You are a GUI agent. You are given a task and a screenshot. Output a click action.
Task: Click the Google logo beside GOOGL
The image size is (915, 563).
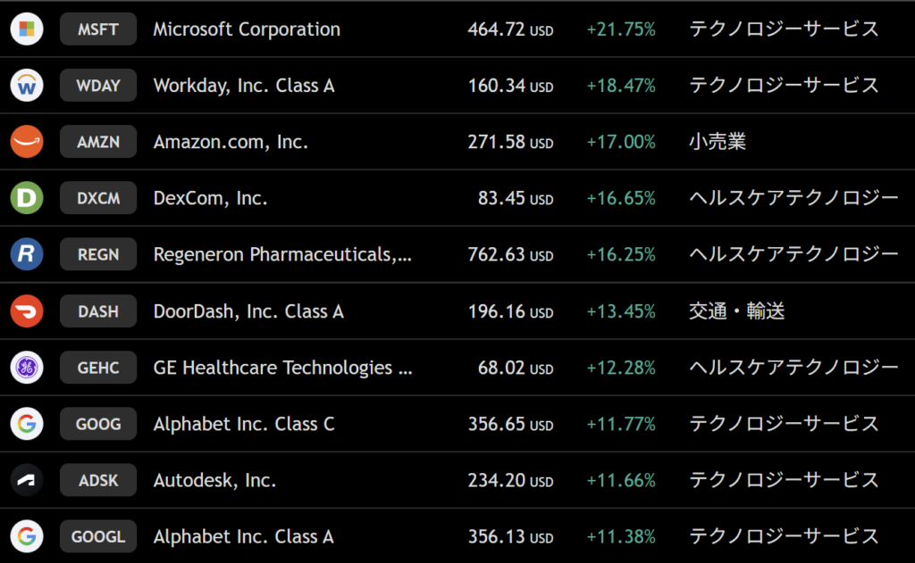(x=27, y=536)
